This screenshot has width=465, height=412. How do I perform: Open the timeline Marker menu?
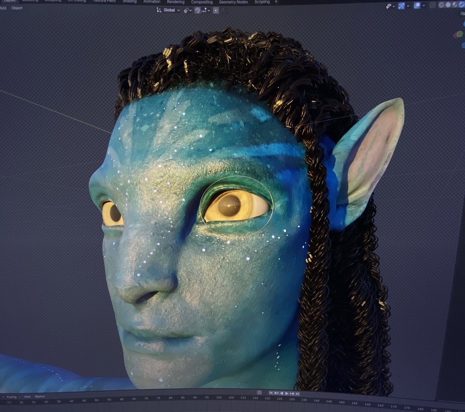coord(40,397)
